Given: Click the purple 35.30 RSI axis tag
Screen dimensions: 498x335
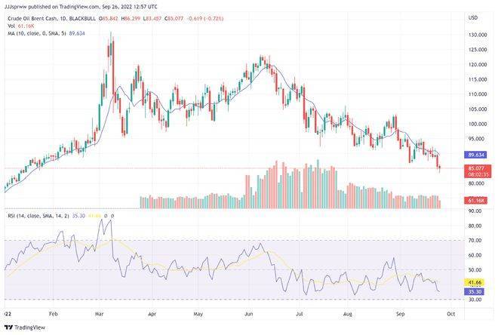Looking at the screenshot, I should tap(475, 290).
